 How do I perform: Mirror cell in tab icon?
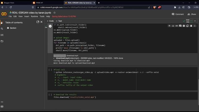click(x=187, y=26)
